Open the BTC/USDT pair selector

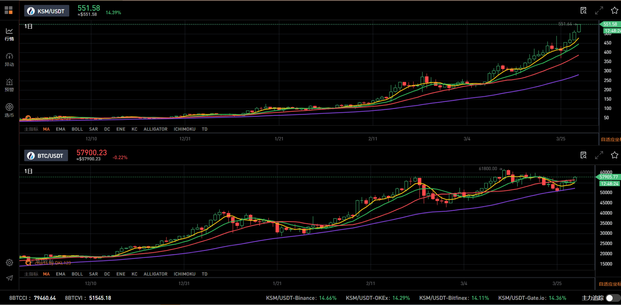[x=46, y=156]
